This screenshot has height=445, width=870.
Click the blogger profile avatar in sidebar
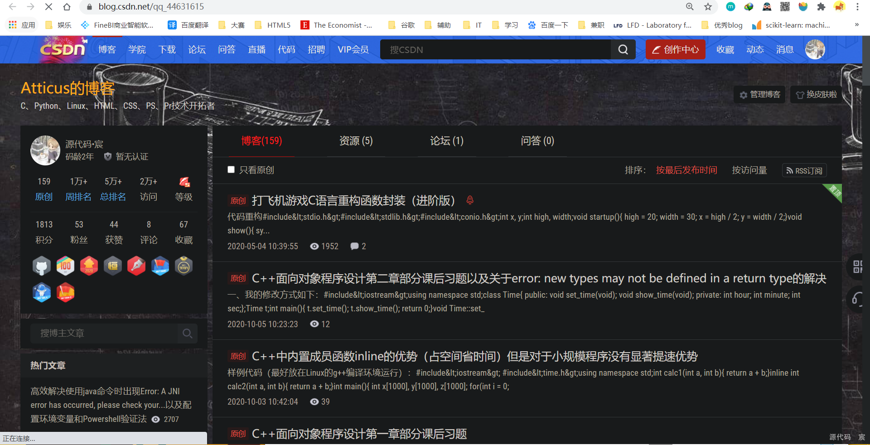[x=45, y=150]
